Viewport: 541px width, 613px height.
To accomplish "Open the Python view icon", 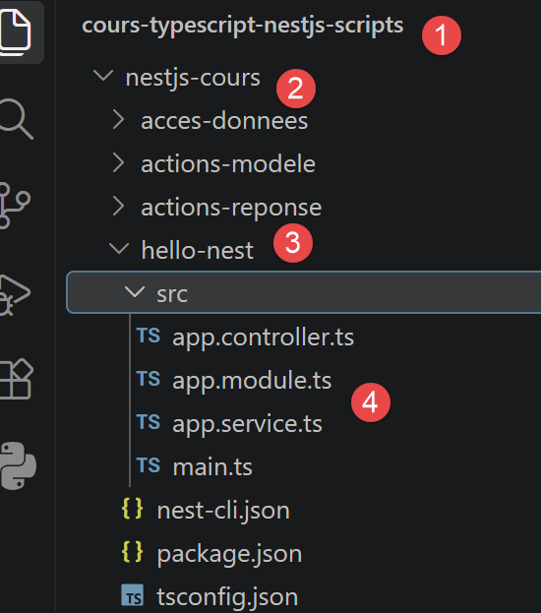I will (x=17, y=466).
